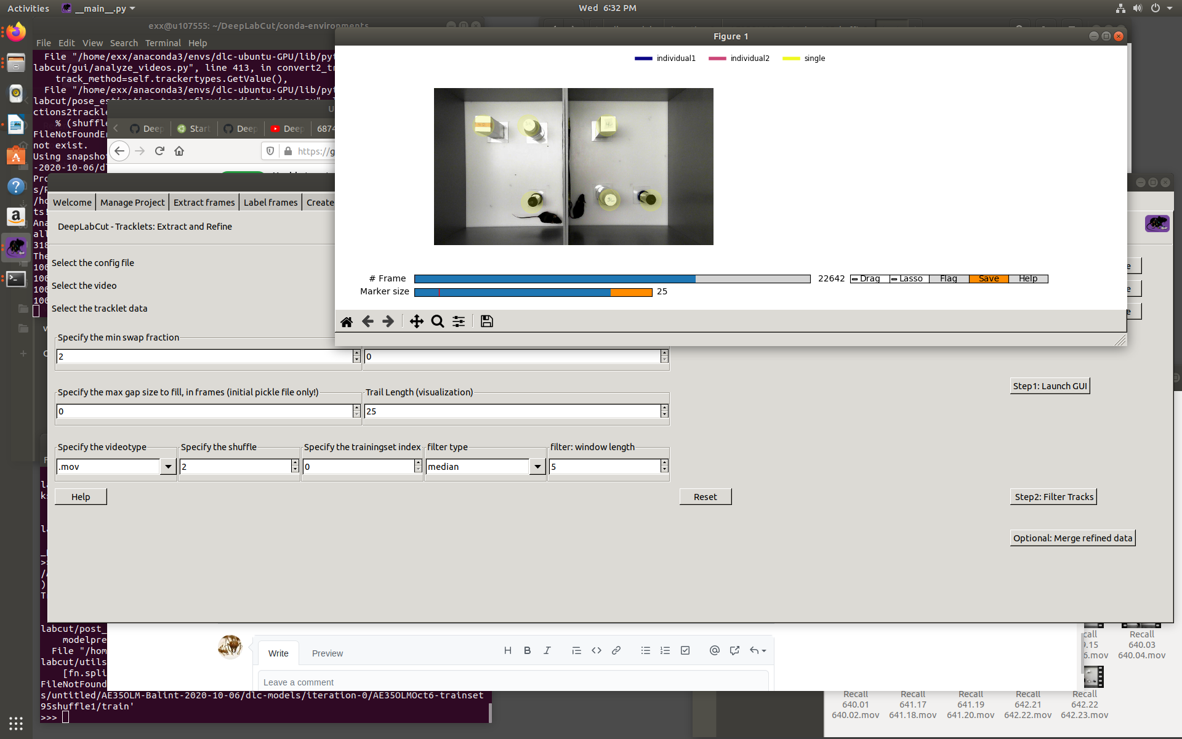Open the subplot configuration sliders icon
Image resolution: width=1182 pixels, height=739 pixels.
pos(459,321)
